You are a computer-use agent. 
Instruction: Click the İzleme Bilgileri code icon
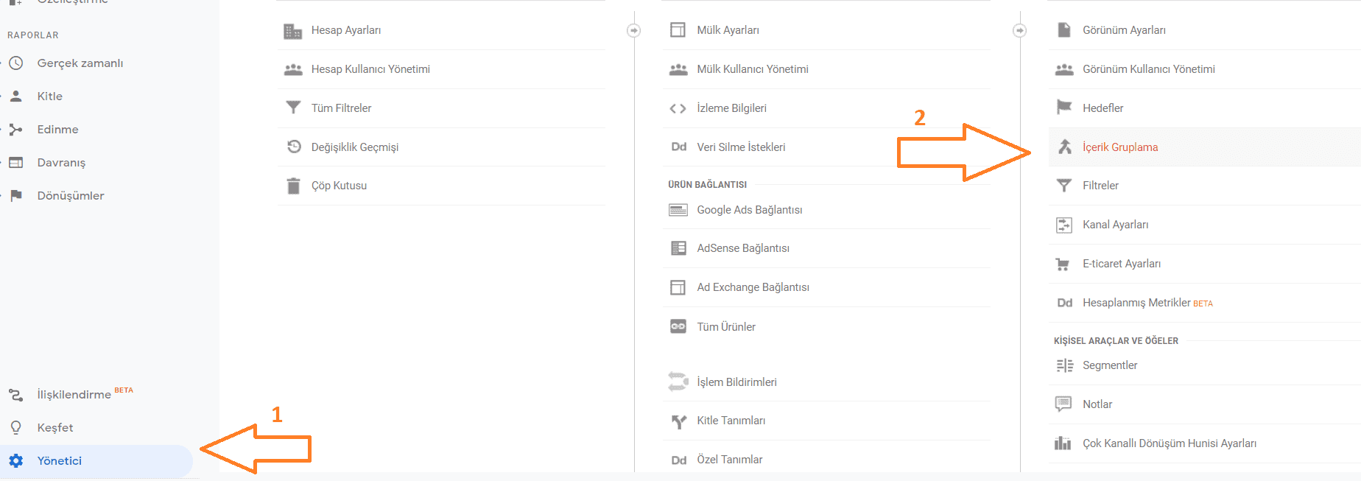[x=678, y=108]
